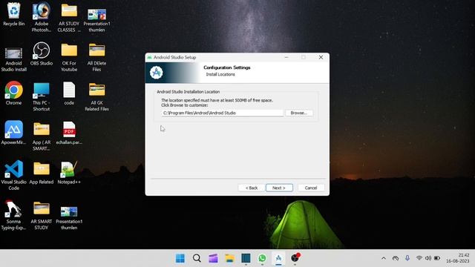This screenshot has width=475, height=267.
Task: Cancel the Android Studio setup
Action: click(x=311, y=188)
